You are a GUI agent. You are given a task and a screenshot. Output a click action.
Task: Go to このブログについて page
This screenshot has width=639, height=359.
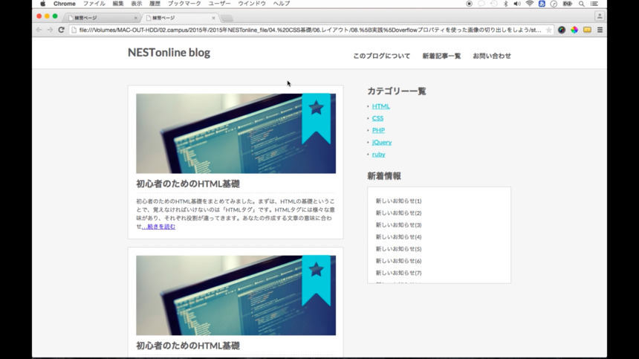381,56
